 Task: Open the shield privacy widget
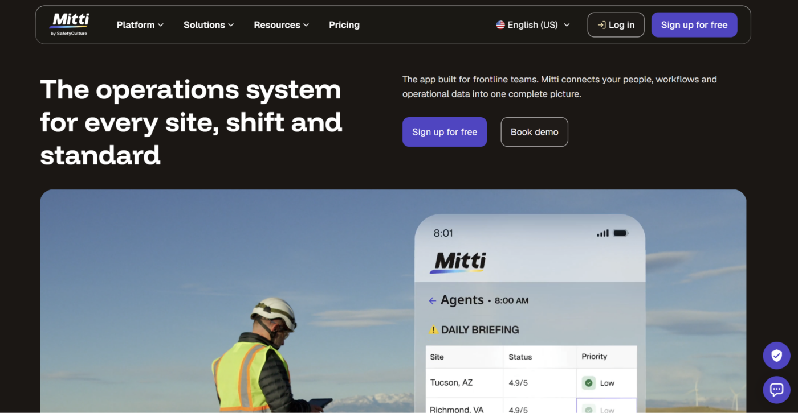776,356
